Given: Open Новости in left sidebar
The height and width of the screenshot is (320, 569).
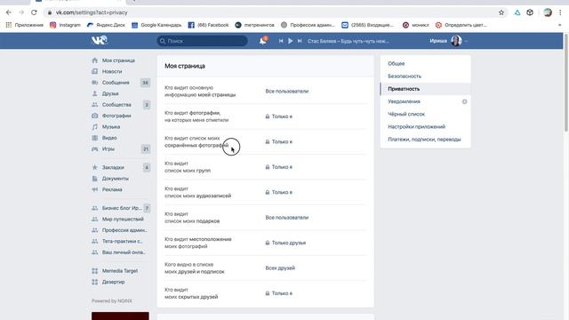Looking at the screenshot, I should (x=112, y=71).
